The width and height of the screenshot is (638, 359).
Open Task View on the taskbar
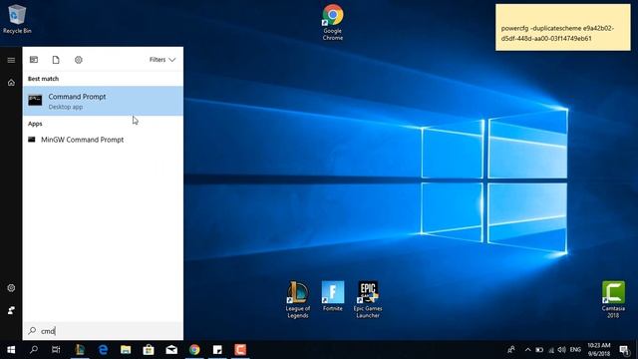pyautogui.click(x=56, y=350)
